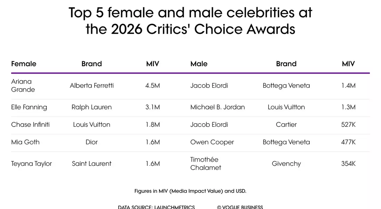This screenshot has width=381, height=209.
Task: Click the Female column header
Action: [x=24, y=64]
